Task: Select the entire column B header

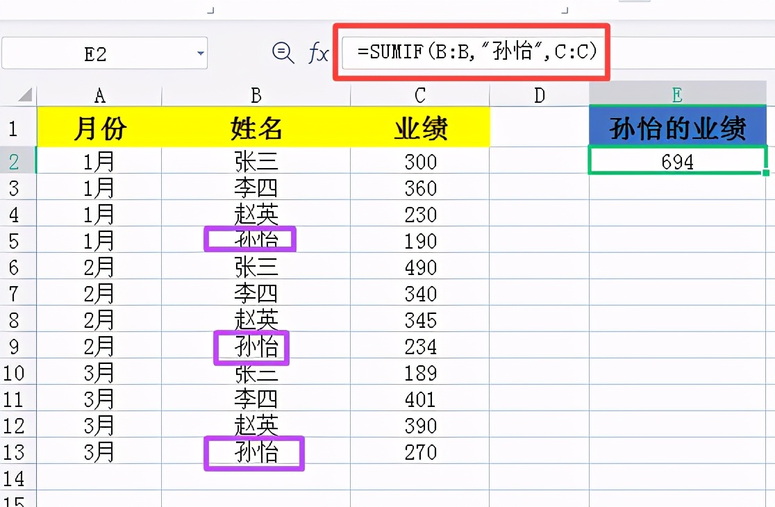Action: (x=255, y=95)
